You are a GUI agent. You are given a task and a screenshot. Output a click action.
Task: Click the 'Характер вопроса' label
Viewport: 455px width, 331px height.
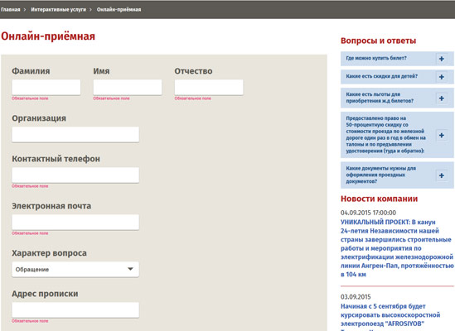pyautogui.click(x=49, y=253)
